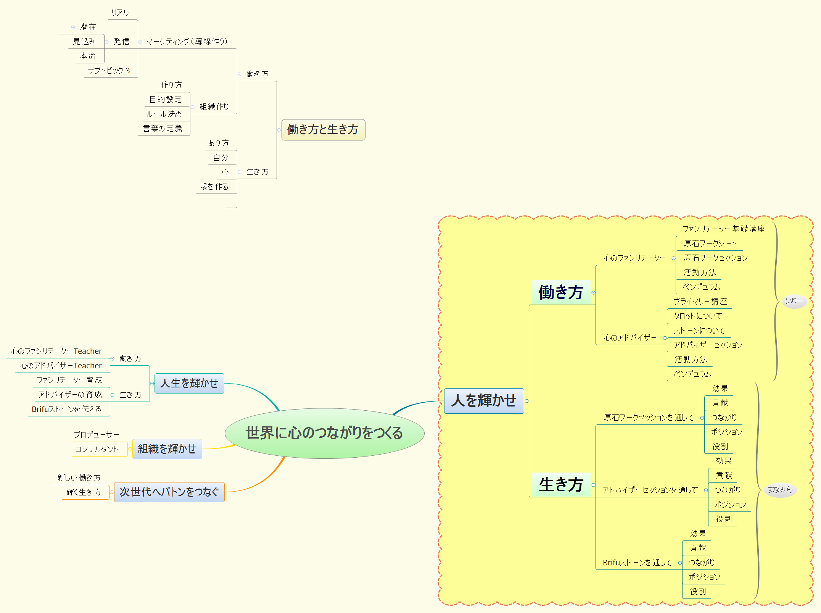Select the 組織を輝かせ main topic
Screen dimensions: 821x613
click(167, 450)
